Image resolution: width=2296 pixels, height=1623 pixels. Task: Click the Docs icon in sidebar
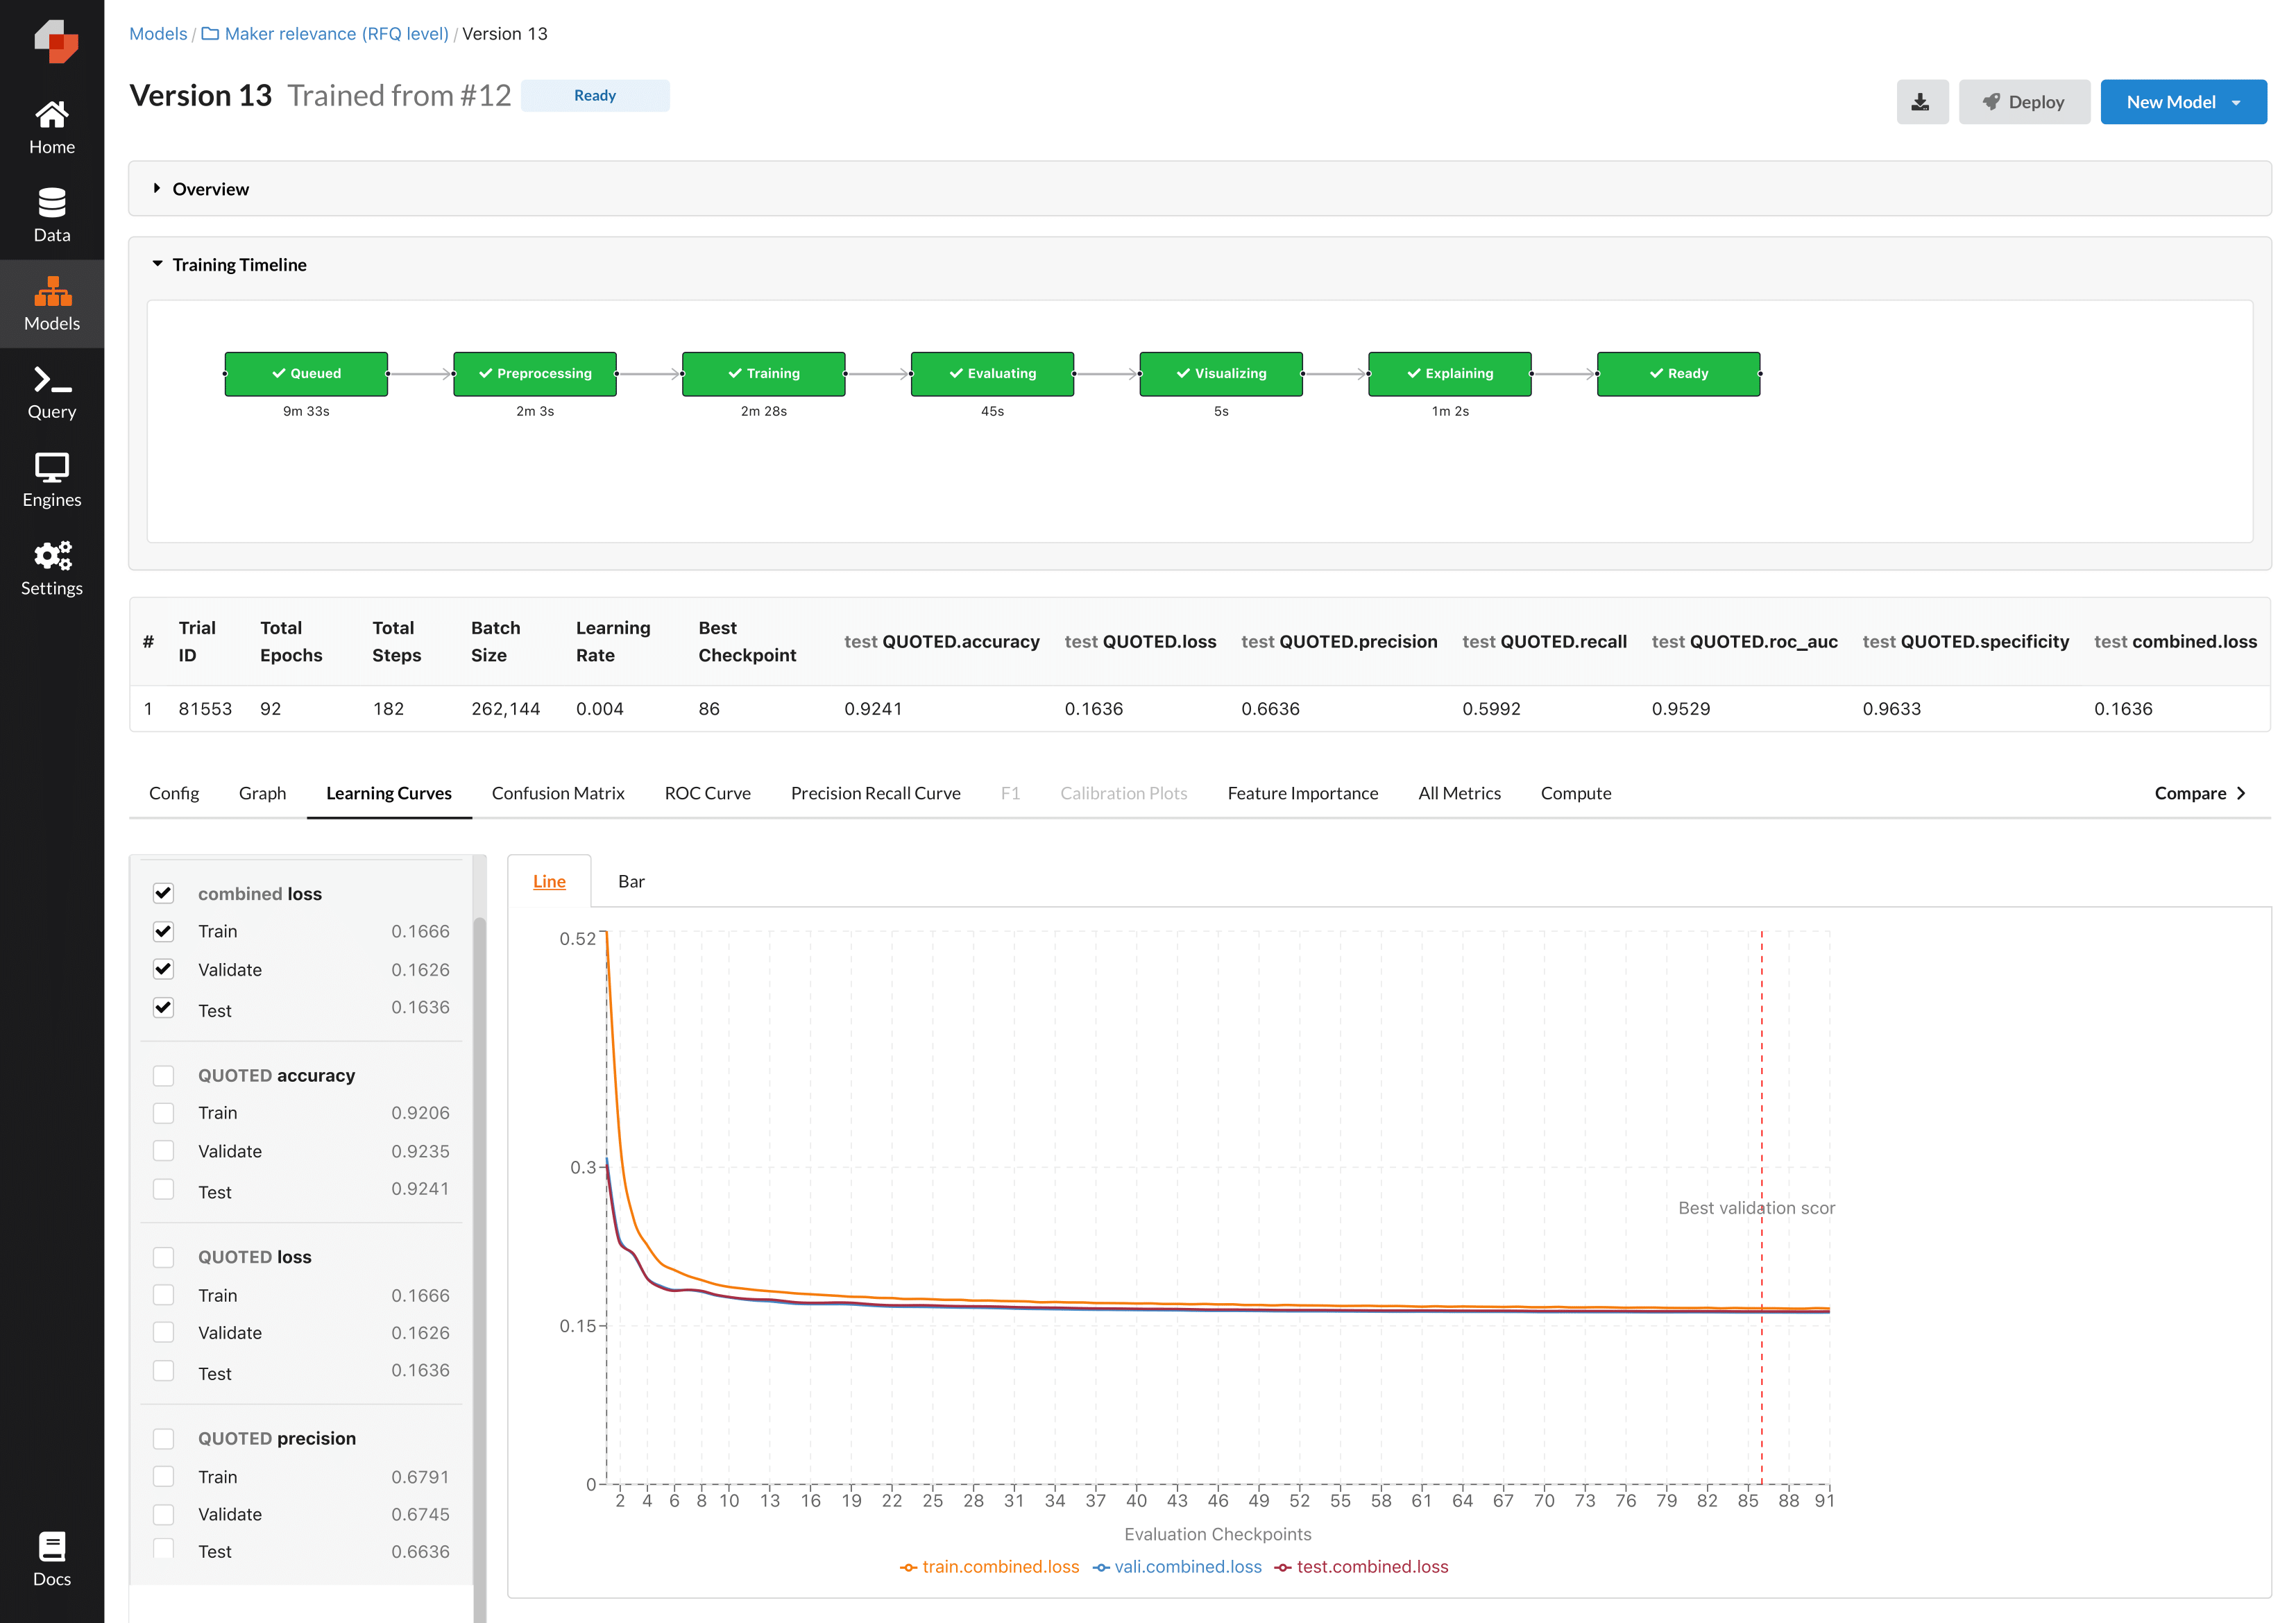pos(51,1554)
